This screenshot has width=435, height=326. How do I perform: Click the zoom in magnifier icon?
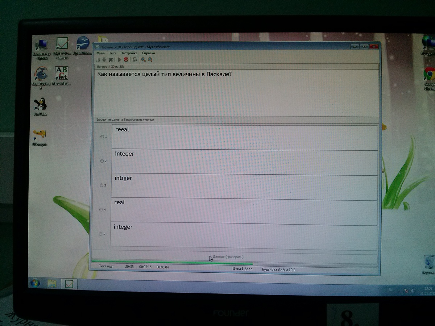click(144, 60)
